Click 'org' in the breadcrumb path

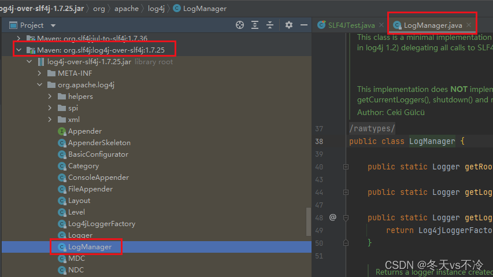pos(99,9)
